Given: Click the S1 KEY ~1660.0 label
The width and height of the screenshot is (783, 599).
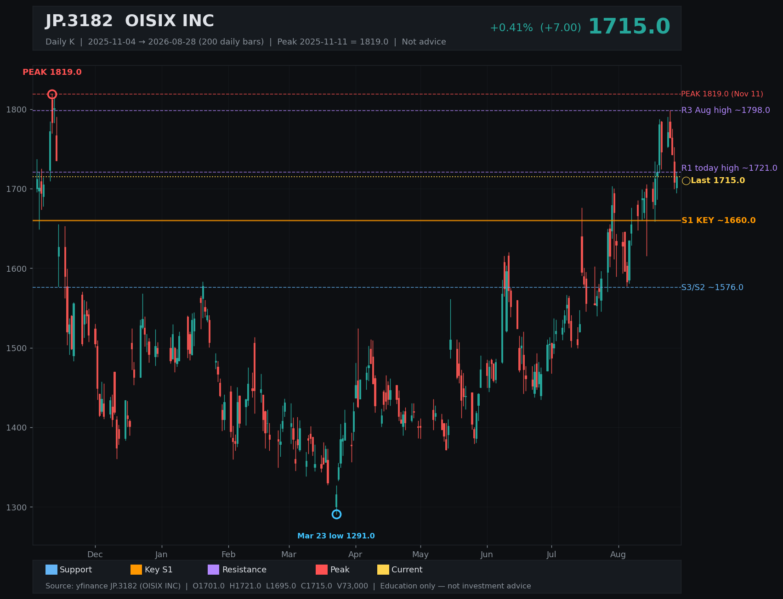Looking at the screenshot, I should 718,220.
